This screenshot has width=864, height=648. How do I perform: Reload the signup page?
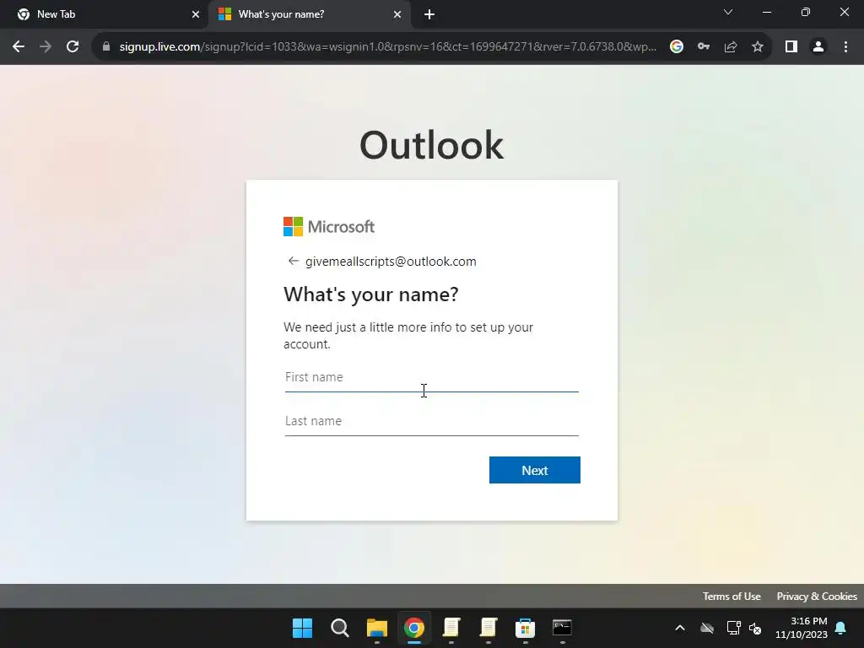click(73, 47)
